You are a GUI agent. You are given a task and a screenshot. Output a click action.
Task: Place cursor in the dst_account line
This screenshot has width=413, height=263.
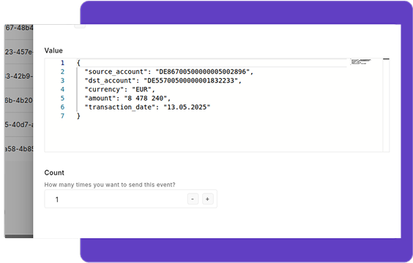(163, 80)
